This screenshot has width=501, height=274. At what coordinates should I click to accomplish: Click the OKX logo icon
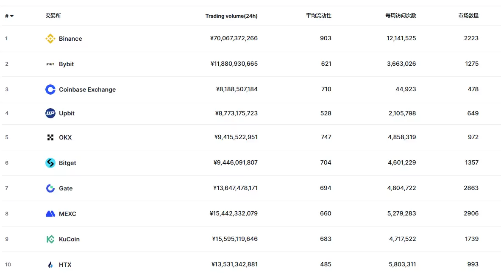coord(50,137)
